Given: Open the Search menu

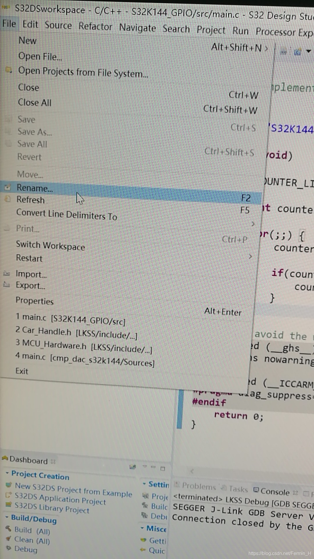Looking at the screenshot, I should coord(176,29).
